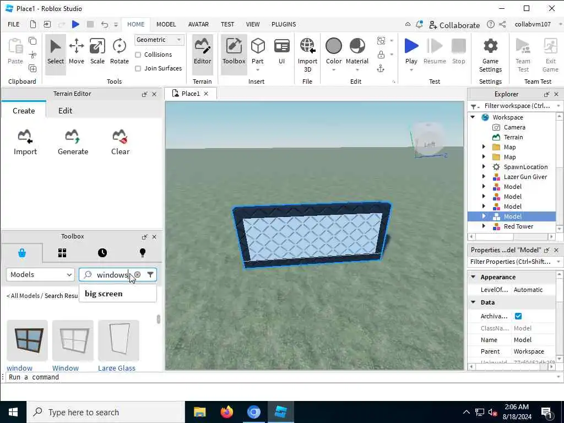Open the Geometric mode dropdown
Viewport: 564px width, 423px height.
pos(159,40)
